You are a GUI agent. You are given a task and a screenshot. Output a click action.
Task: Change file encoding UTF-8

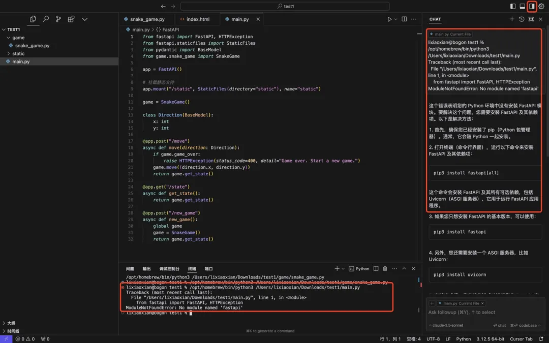click(x=433, y=339)
